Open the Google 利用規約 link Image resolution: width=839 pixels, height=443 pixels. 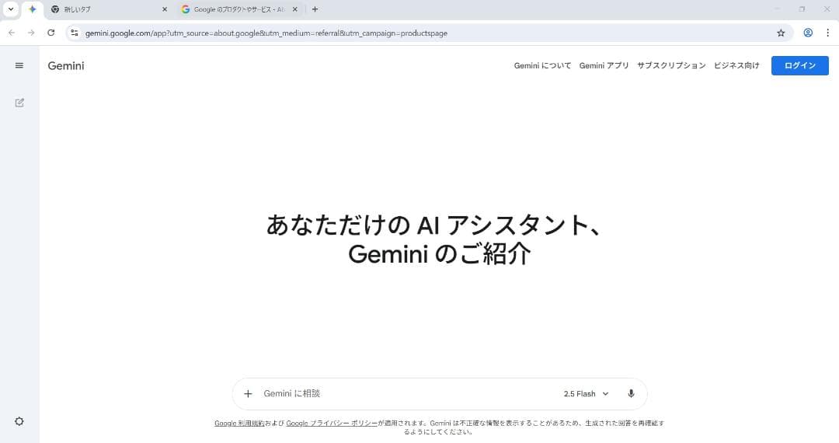tap(239, 424)
